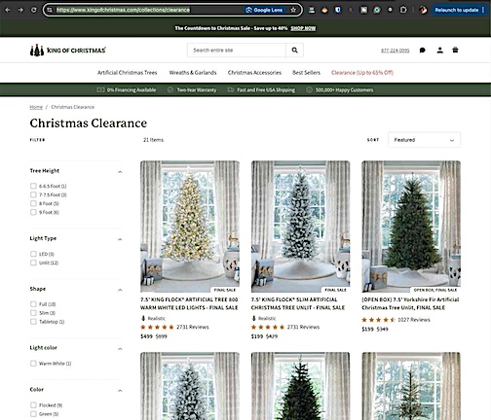Image resolution: width=491 pixels, height=420 pixels.
Task: Open Google Lens in address bar
Action: pyautogui.click(x=265, y=10)
